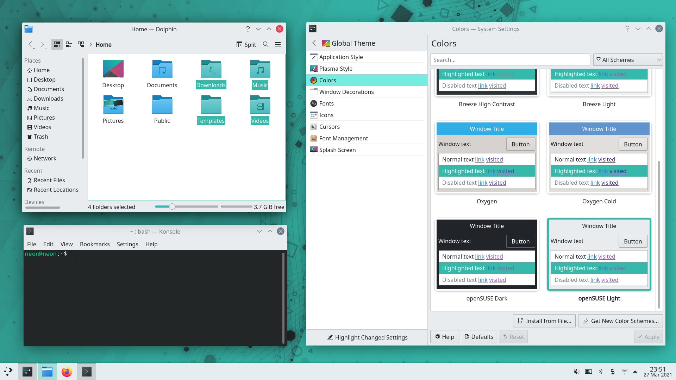This screenshot has height=380, width=676.
Task: Go back from Global Theme in Settings
Action: pyautogui.click(x=314, y=43)
